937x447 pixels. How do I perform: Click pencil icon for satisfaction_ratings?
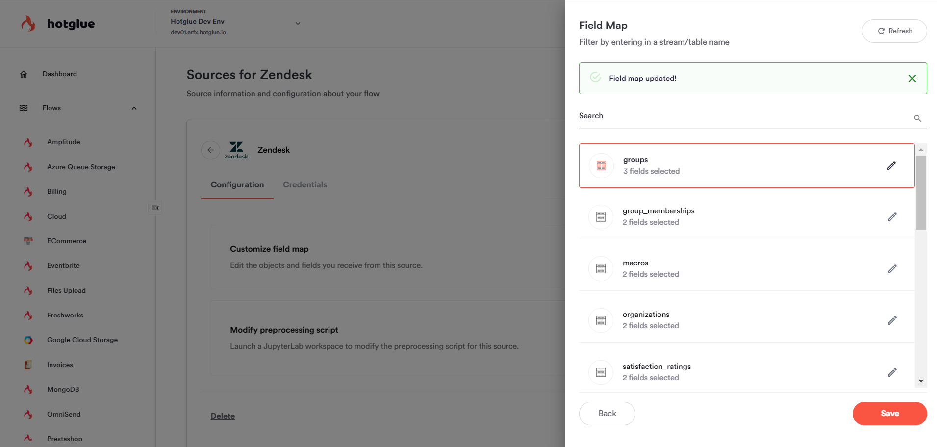[x=892, y=372]
